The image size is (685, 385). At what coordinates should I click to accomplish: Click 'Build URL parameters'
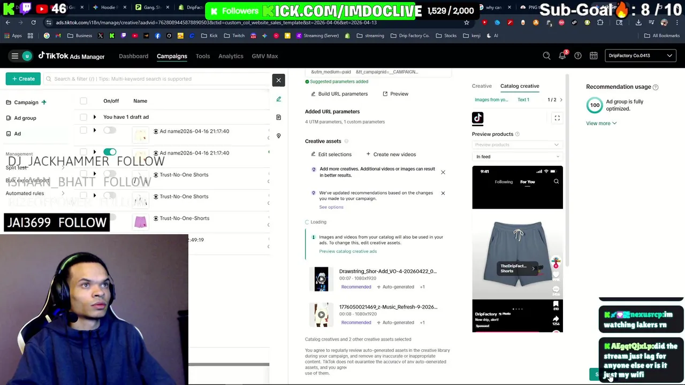[x=339, y=94]
